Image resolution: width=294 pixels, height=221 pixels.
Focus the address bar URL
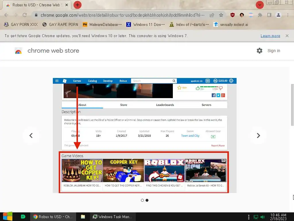click(x=122, y=15)
